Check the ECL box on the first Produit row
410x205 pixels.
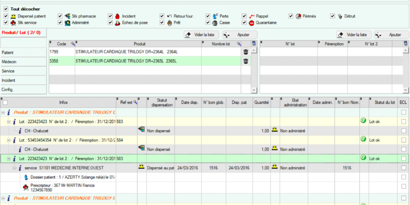click(x=404, y=113)
